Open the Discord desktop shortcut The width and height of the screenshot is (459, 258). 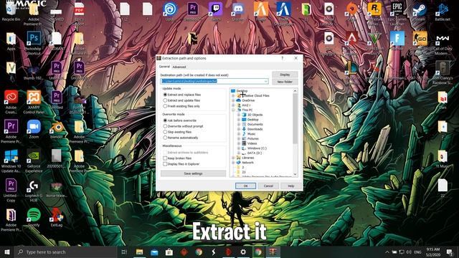pyautogui.click(x=238, y=11)
